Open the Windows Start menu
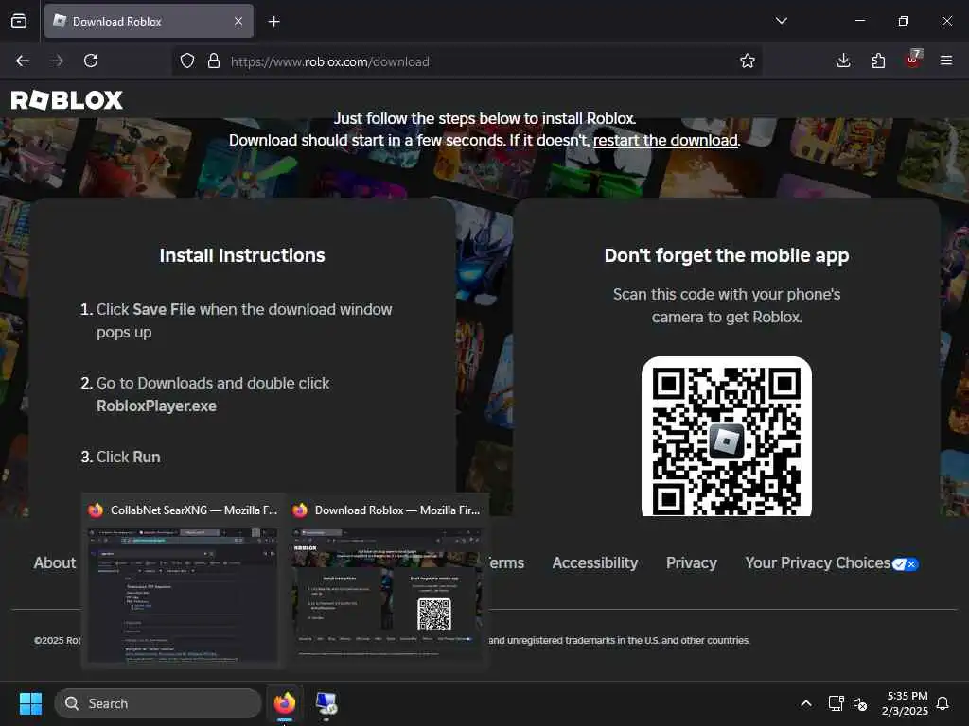 point(31,703)
